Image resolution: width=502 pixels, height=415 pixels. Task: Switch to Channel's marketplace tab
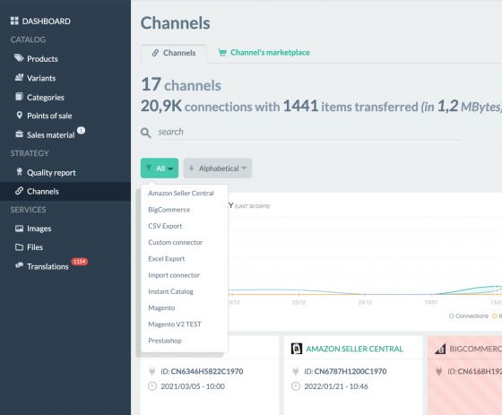264,53
